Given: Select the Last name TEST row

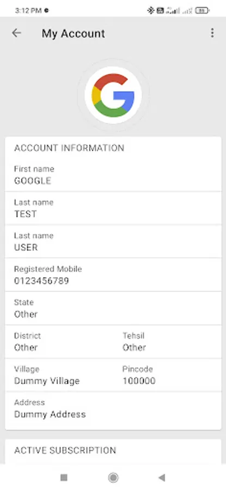Looking at the screenshot, I should [x=113, y=208].
